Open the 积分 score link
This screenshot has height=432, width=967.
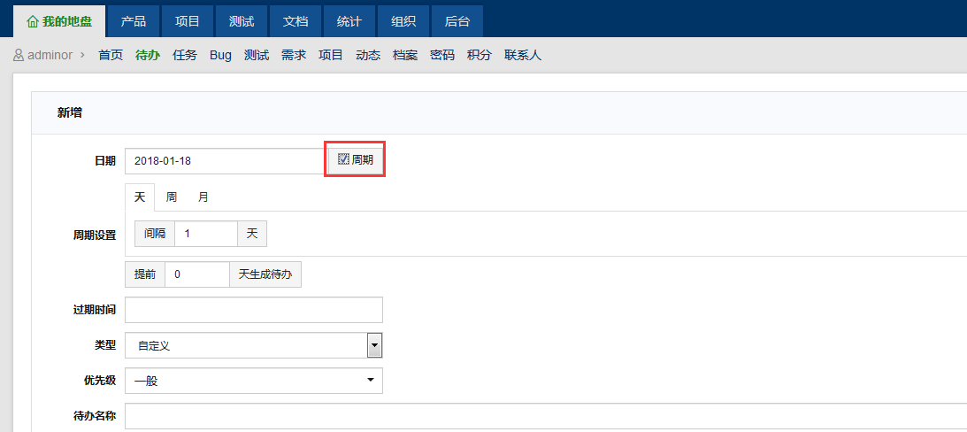pos(480,56)
